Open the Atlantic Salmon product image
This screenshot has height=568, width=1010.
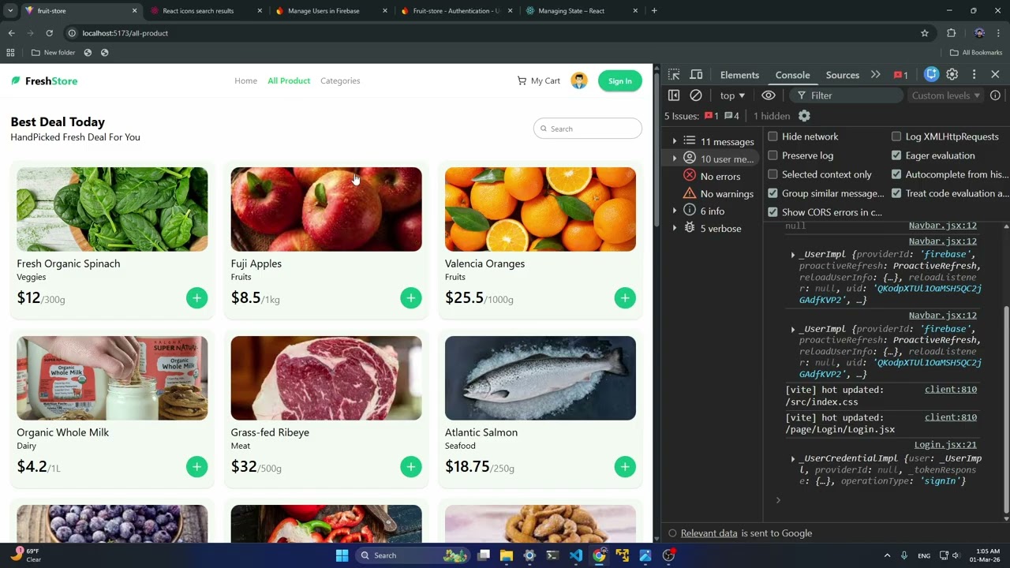pyautogui.click(x=541, y=378)
